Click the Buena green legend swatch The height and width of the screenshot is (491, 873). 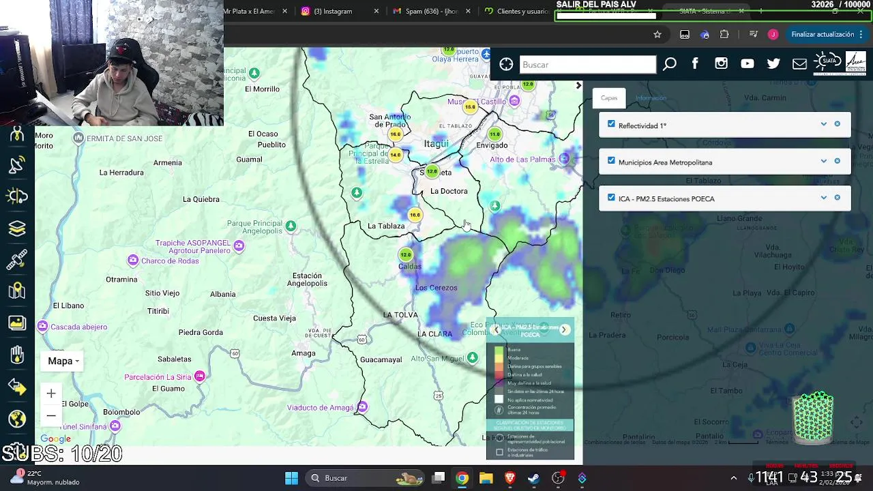(x=499, y=350)
